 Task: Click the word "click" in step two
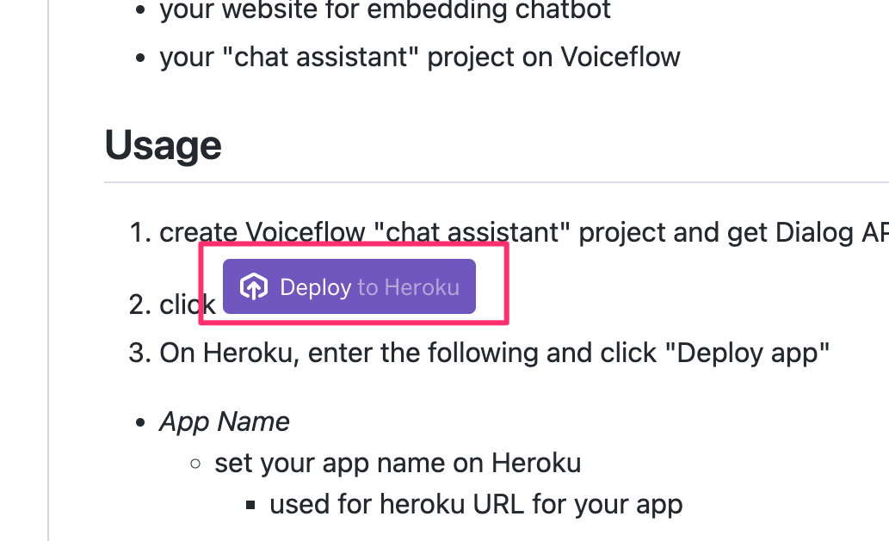(x=188, y=304)
